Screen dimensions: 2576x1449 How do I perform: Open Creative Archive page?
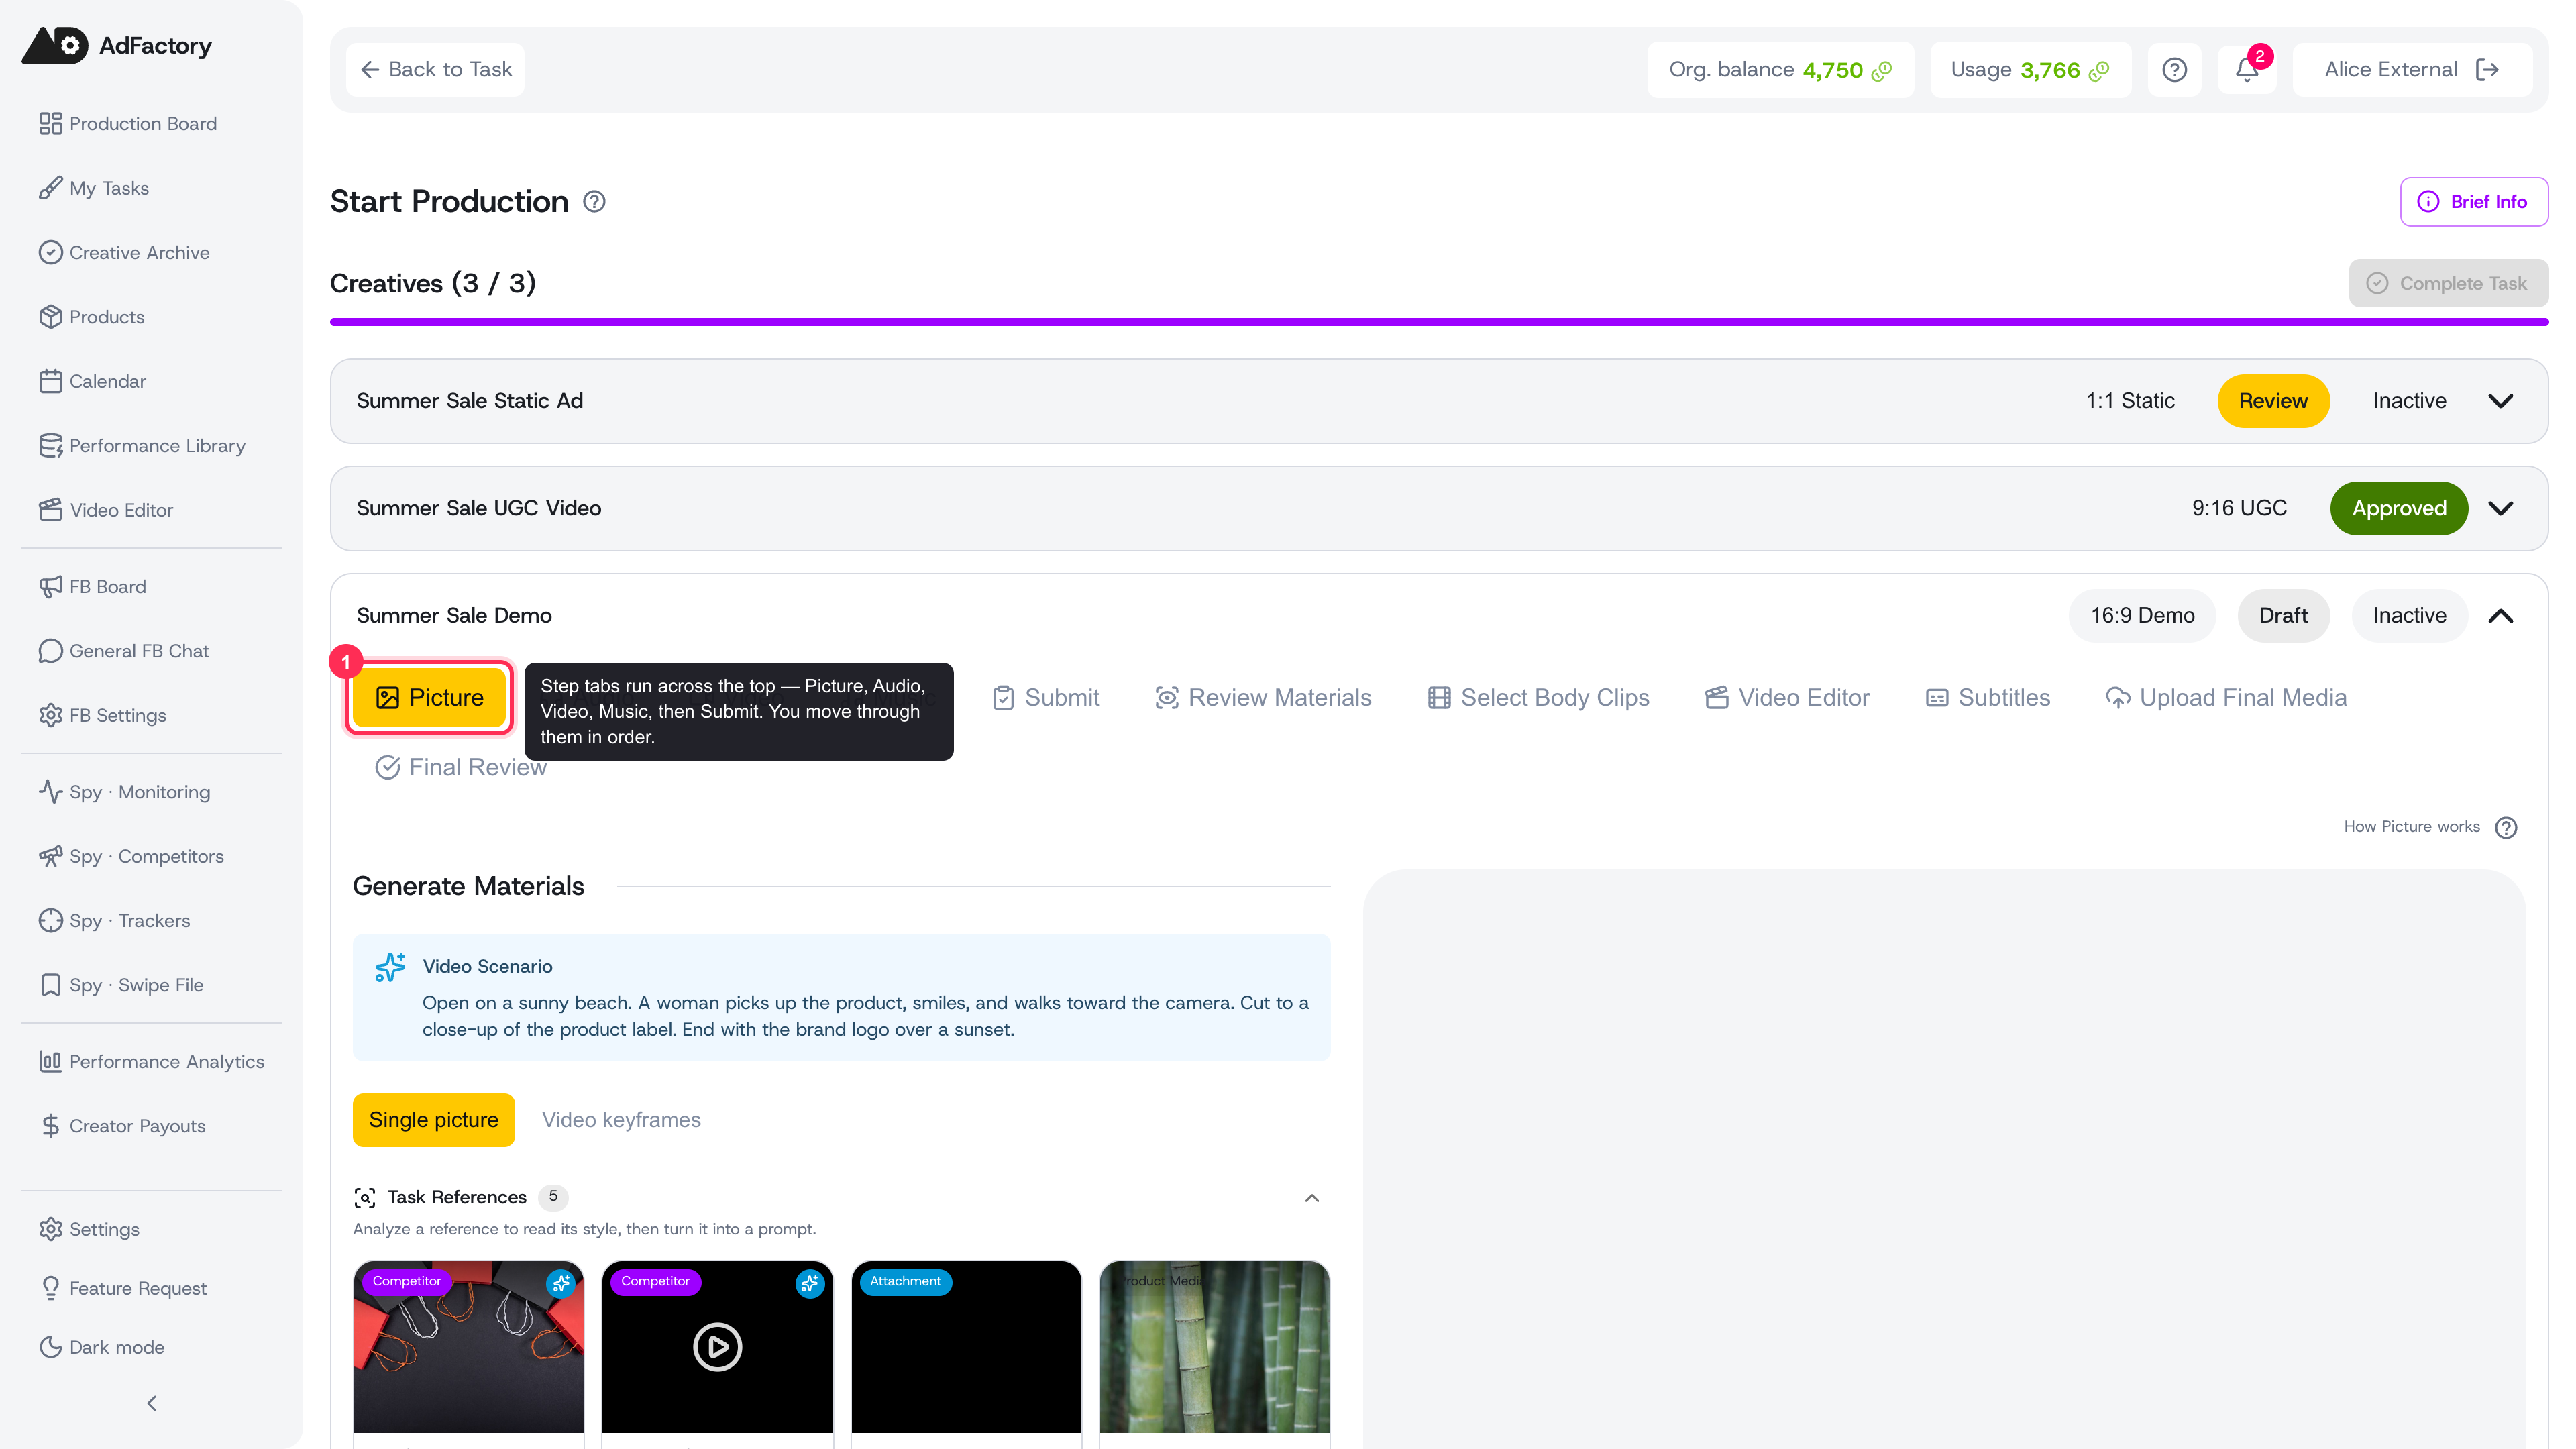[x=124, y=252]
